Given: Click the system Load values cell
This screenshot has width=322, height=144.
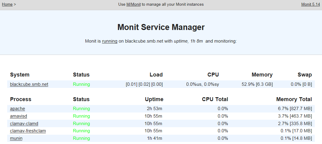Looking at the screenshot, I should click(144, 84).
